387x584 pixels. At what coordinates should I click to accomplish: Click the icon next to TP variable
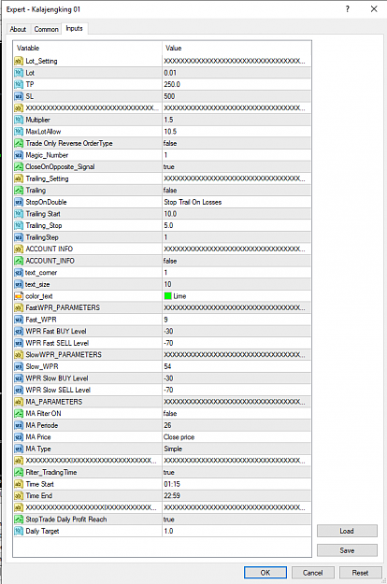(x=19, y=84)
